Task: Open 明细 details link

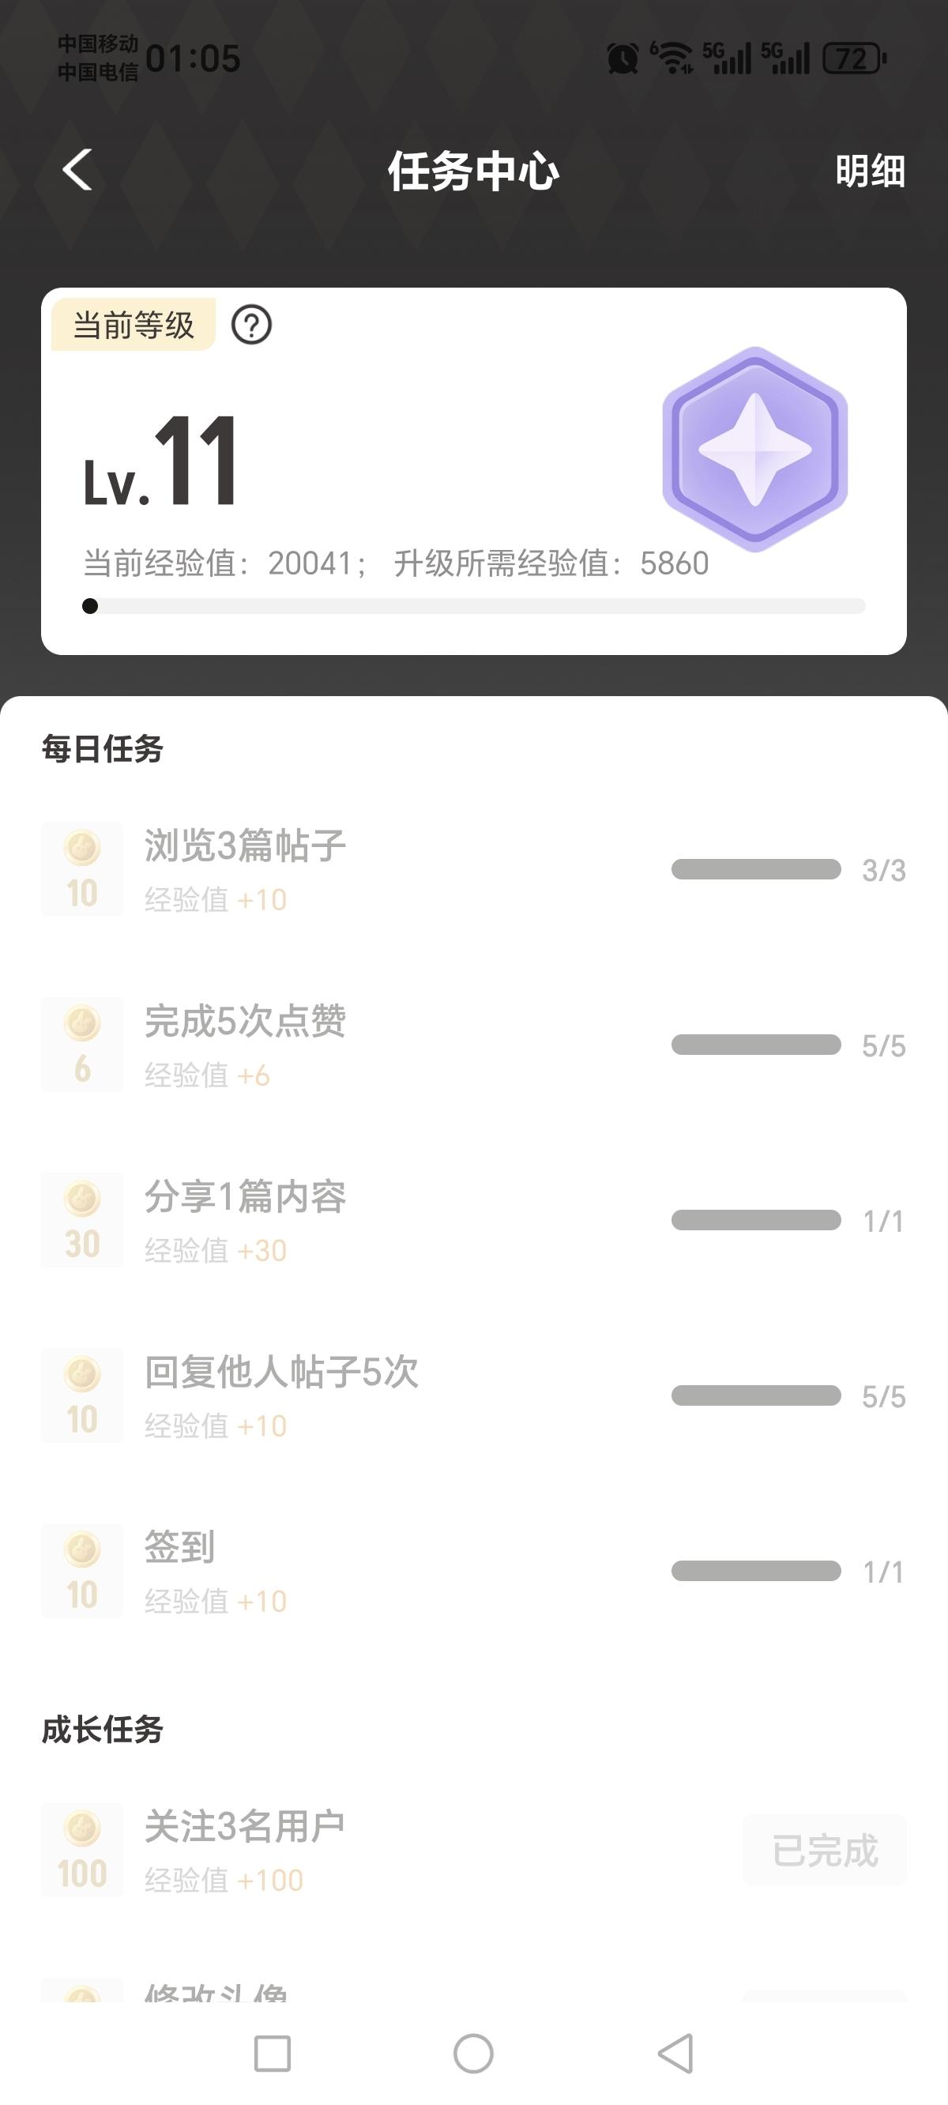Action: click(870, 171)
